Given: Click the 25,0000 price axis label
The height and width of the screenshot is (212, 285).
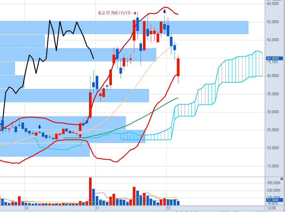Looking at the screenshot, I should (x=273, y=130).
